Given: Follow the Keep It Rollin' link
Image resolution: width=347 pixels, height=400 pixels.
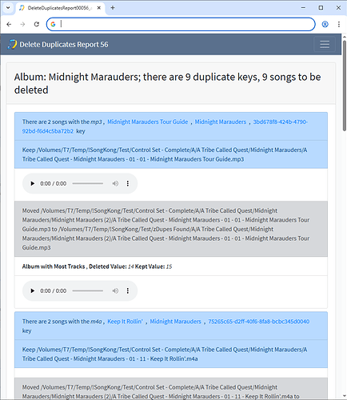Looking at the screenshot, I should (125, 322).
